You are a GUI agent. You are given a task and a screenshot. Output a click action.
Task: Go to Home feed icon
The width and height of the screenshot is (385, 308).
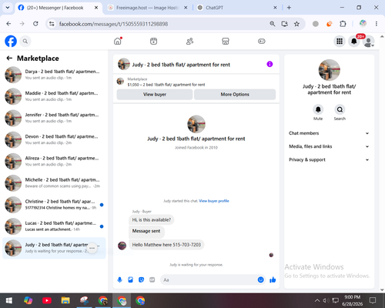tap(118, 41)
